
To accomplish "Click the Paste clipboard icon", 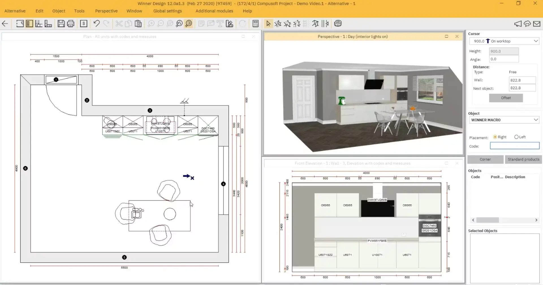I will 138,23.
